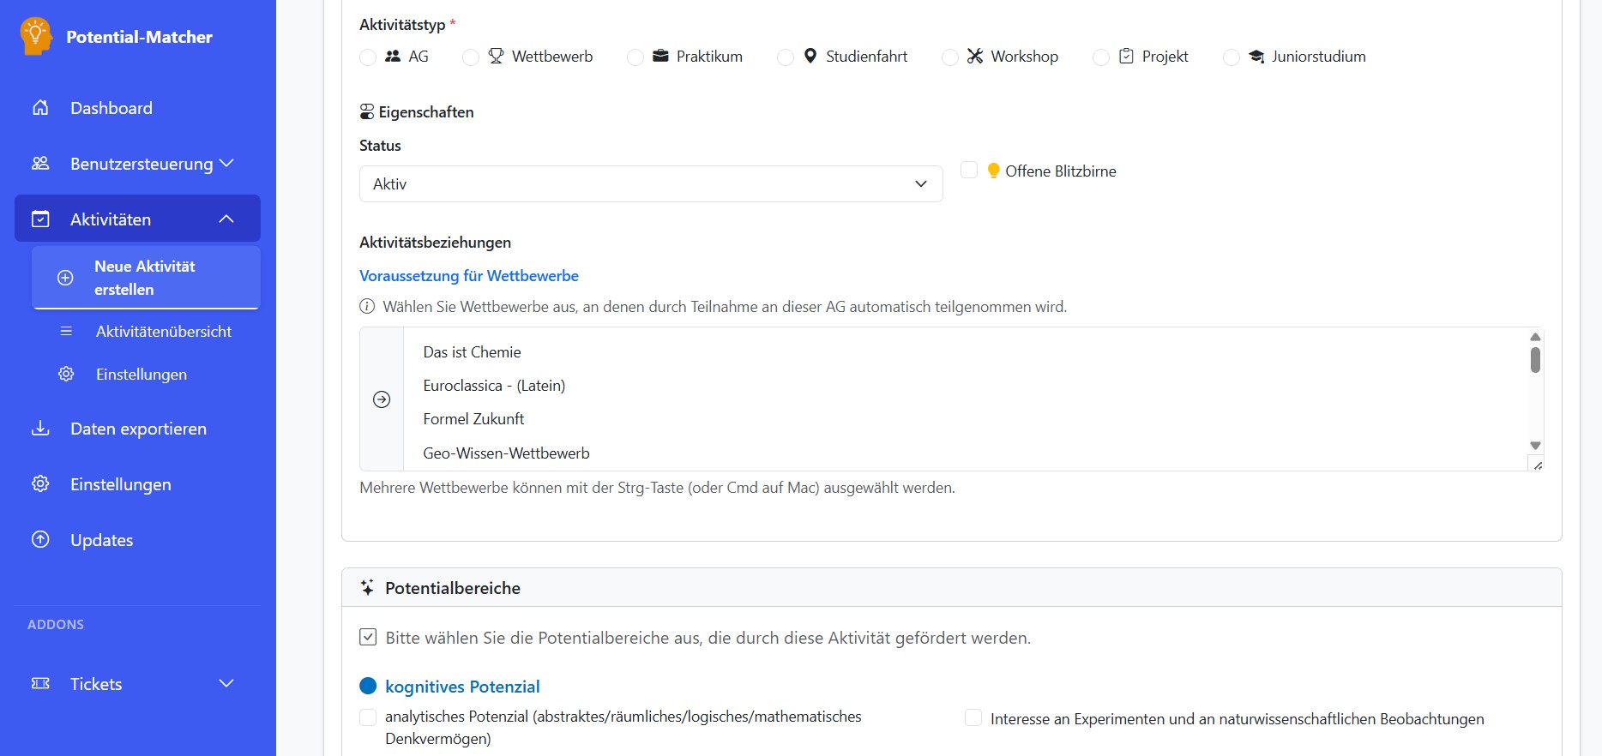This screenshot has width=1602, height=756.
Task: Click the Benutzersteuerung users icon
Action: pos(40,163)
